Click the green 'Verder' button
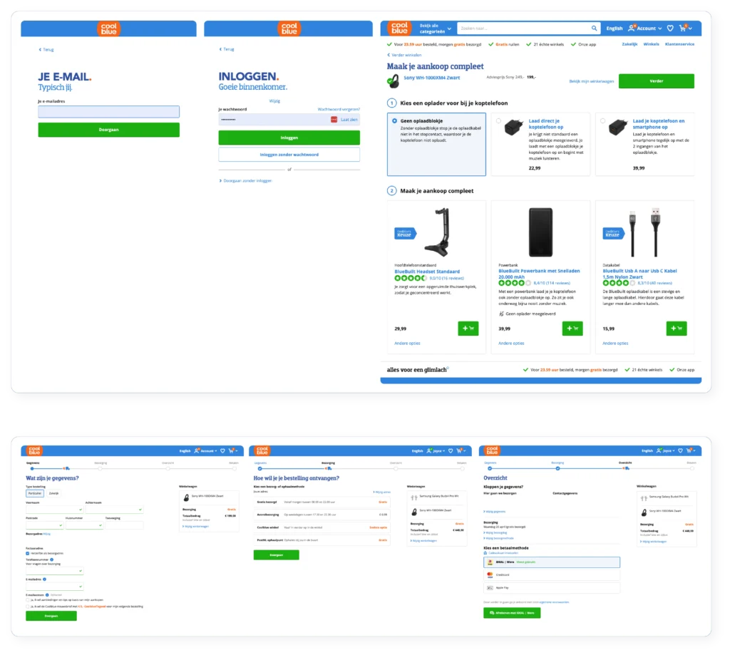The image size is (730, 655). point(656,81)
